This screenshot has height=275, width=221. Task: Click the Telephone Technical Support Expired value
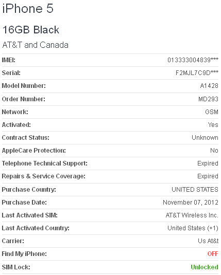(x=208, y=163)
